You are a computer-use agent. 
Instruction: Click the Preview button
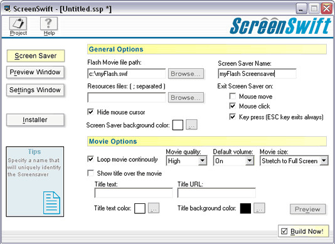click(307, 209)
